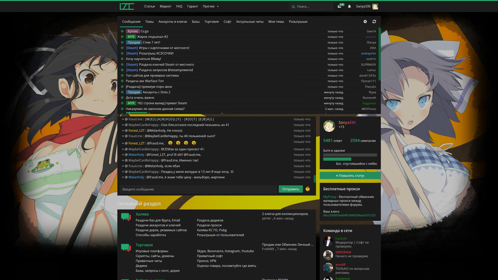The height and width of the screenshot is (280, 498).
Task: Open Маркет in the top navigation
Action: (165, 6)
